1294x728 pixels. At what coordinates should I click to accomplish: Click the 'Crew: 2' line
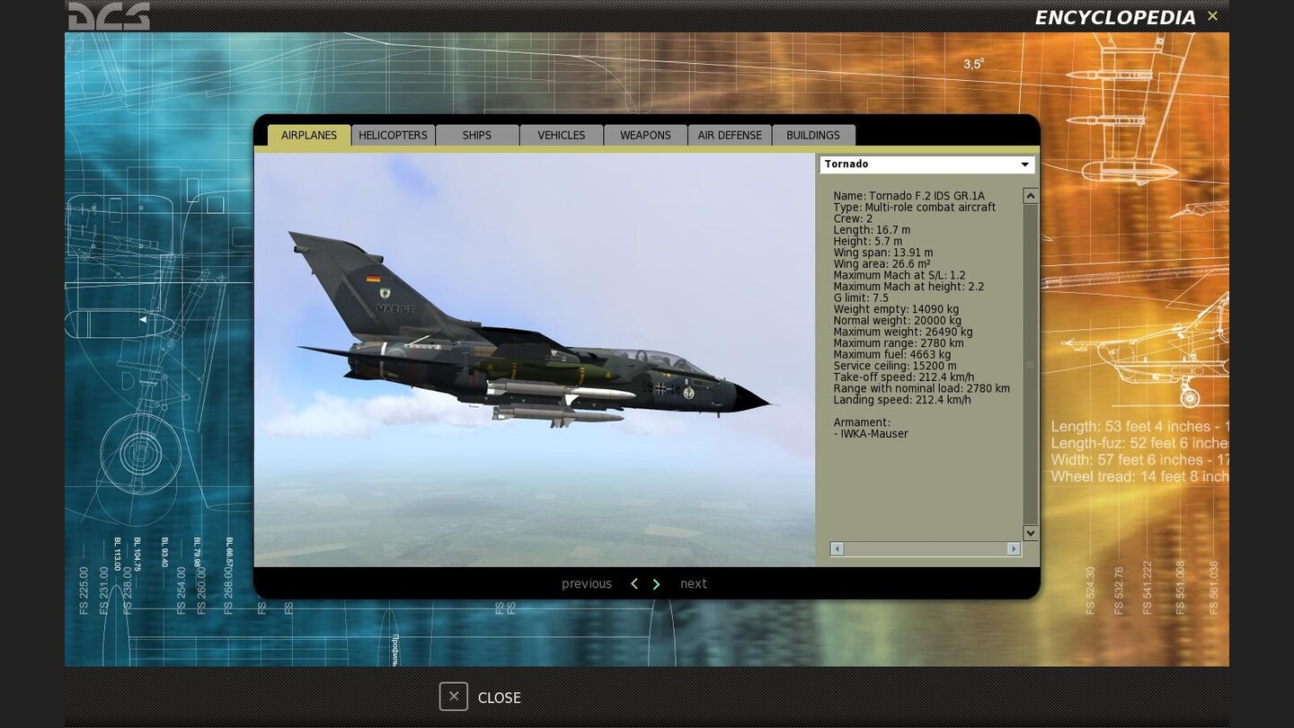(x=853, y=218)
